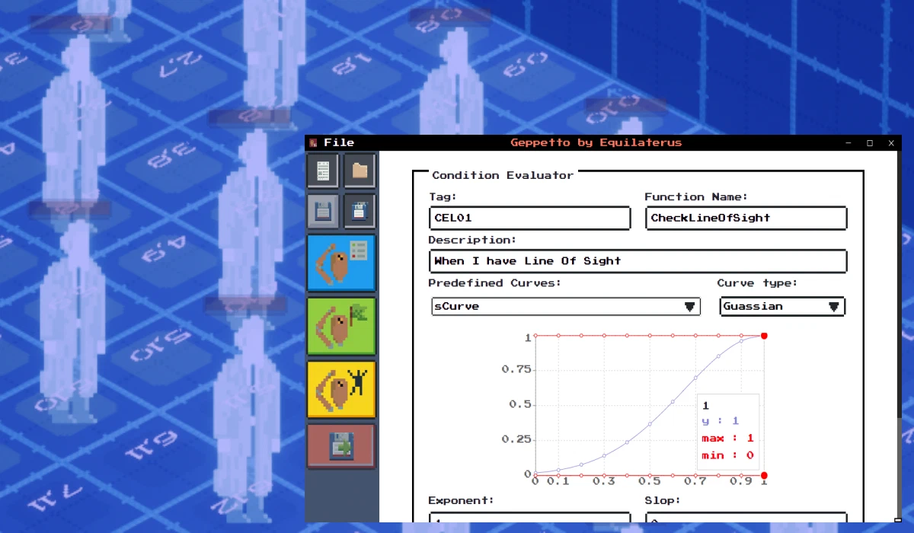Click the 'Curve type:' label
Image resolution: width=914 pixels, height=533 pixels.
pyautogui.click(x=756, y=282)
